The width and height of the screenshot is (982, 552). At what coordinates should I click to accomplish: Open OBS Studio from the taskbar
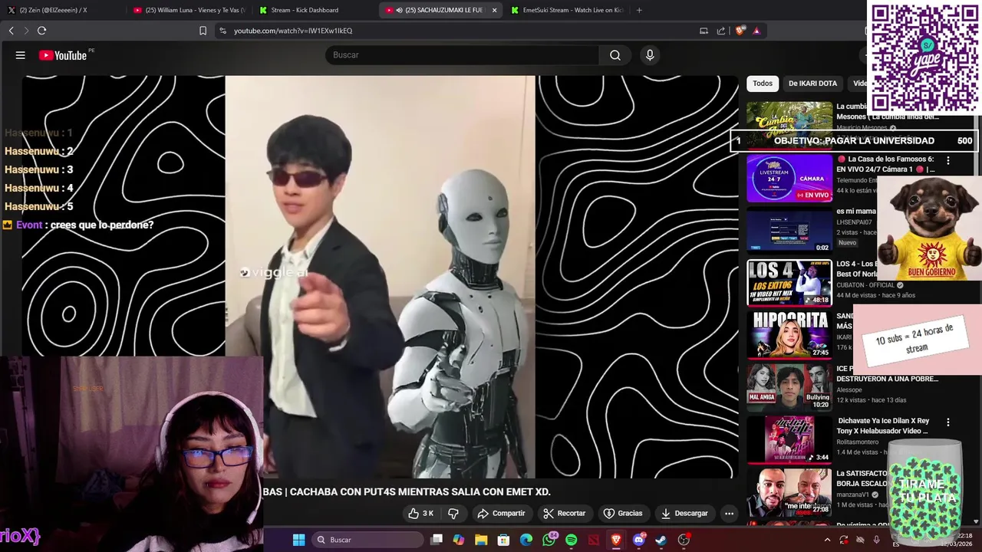[684, 540]
